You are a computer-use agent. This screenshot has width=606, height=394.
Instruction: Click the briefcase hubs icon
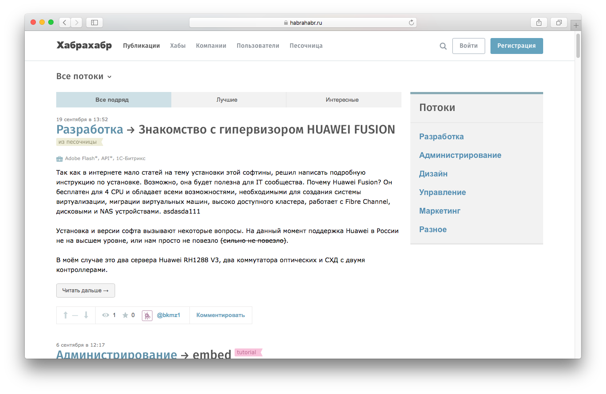(59, 158)
